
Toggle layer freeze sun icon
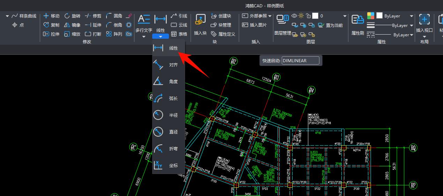click(x=301, y=16)
